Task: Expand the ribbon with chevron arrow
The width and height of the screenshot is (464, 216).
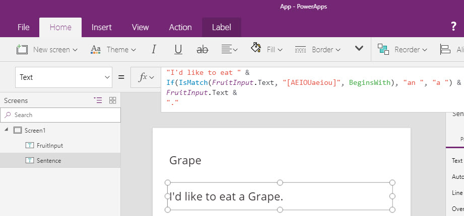Action: coord(359,49)
